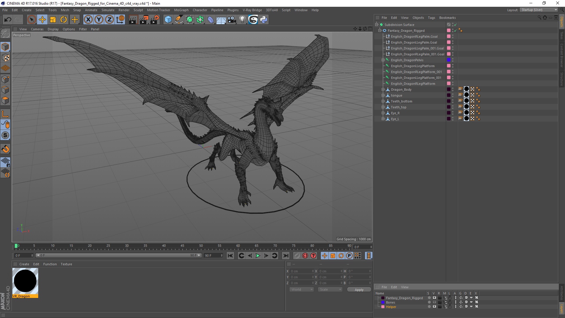Open Edit Render Settings icon
This screenshot has width=565, height=318.
pos(155,20)
